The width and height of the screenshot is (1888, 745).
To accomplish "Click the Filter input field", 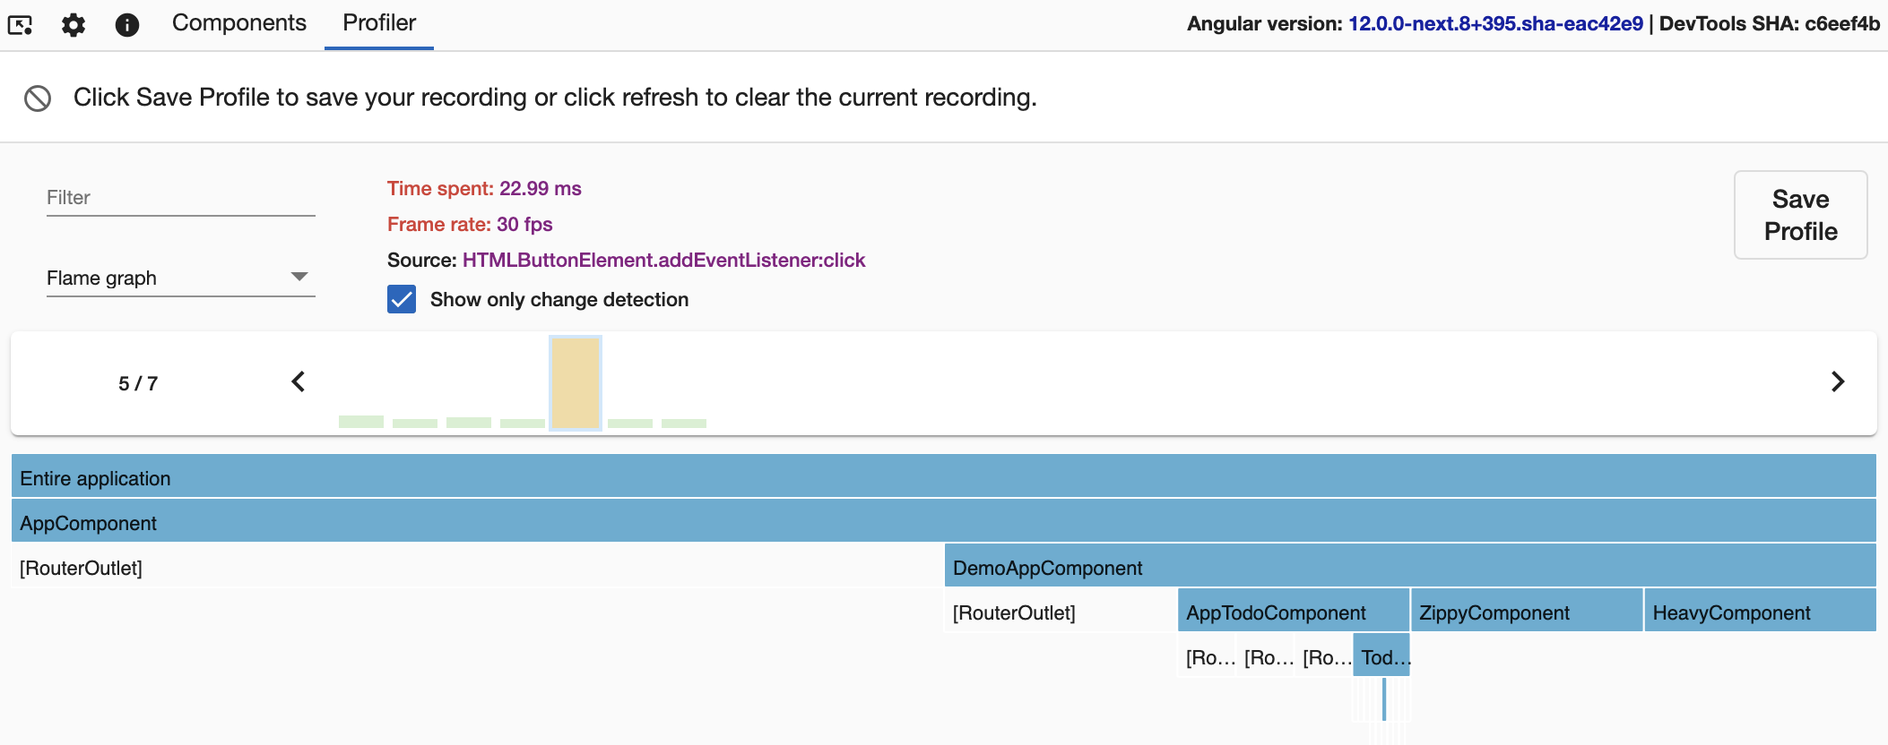I will (180, 198).
